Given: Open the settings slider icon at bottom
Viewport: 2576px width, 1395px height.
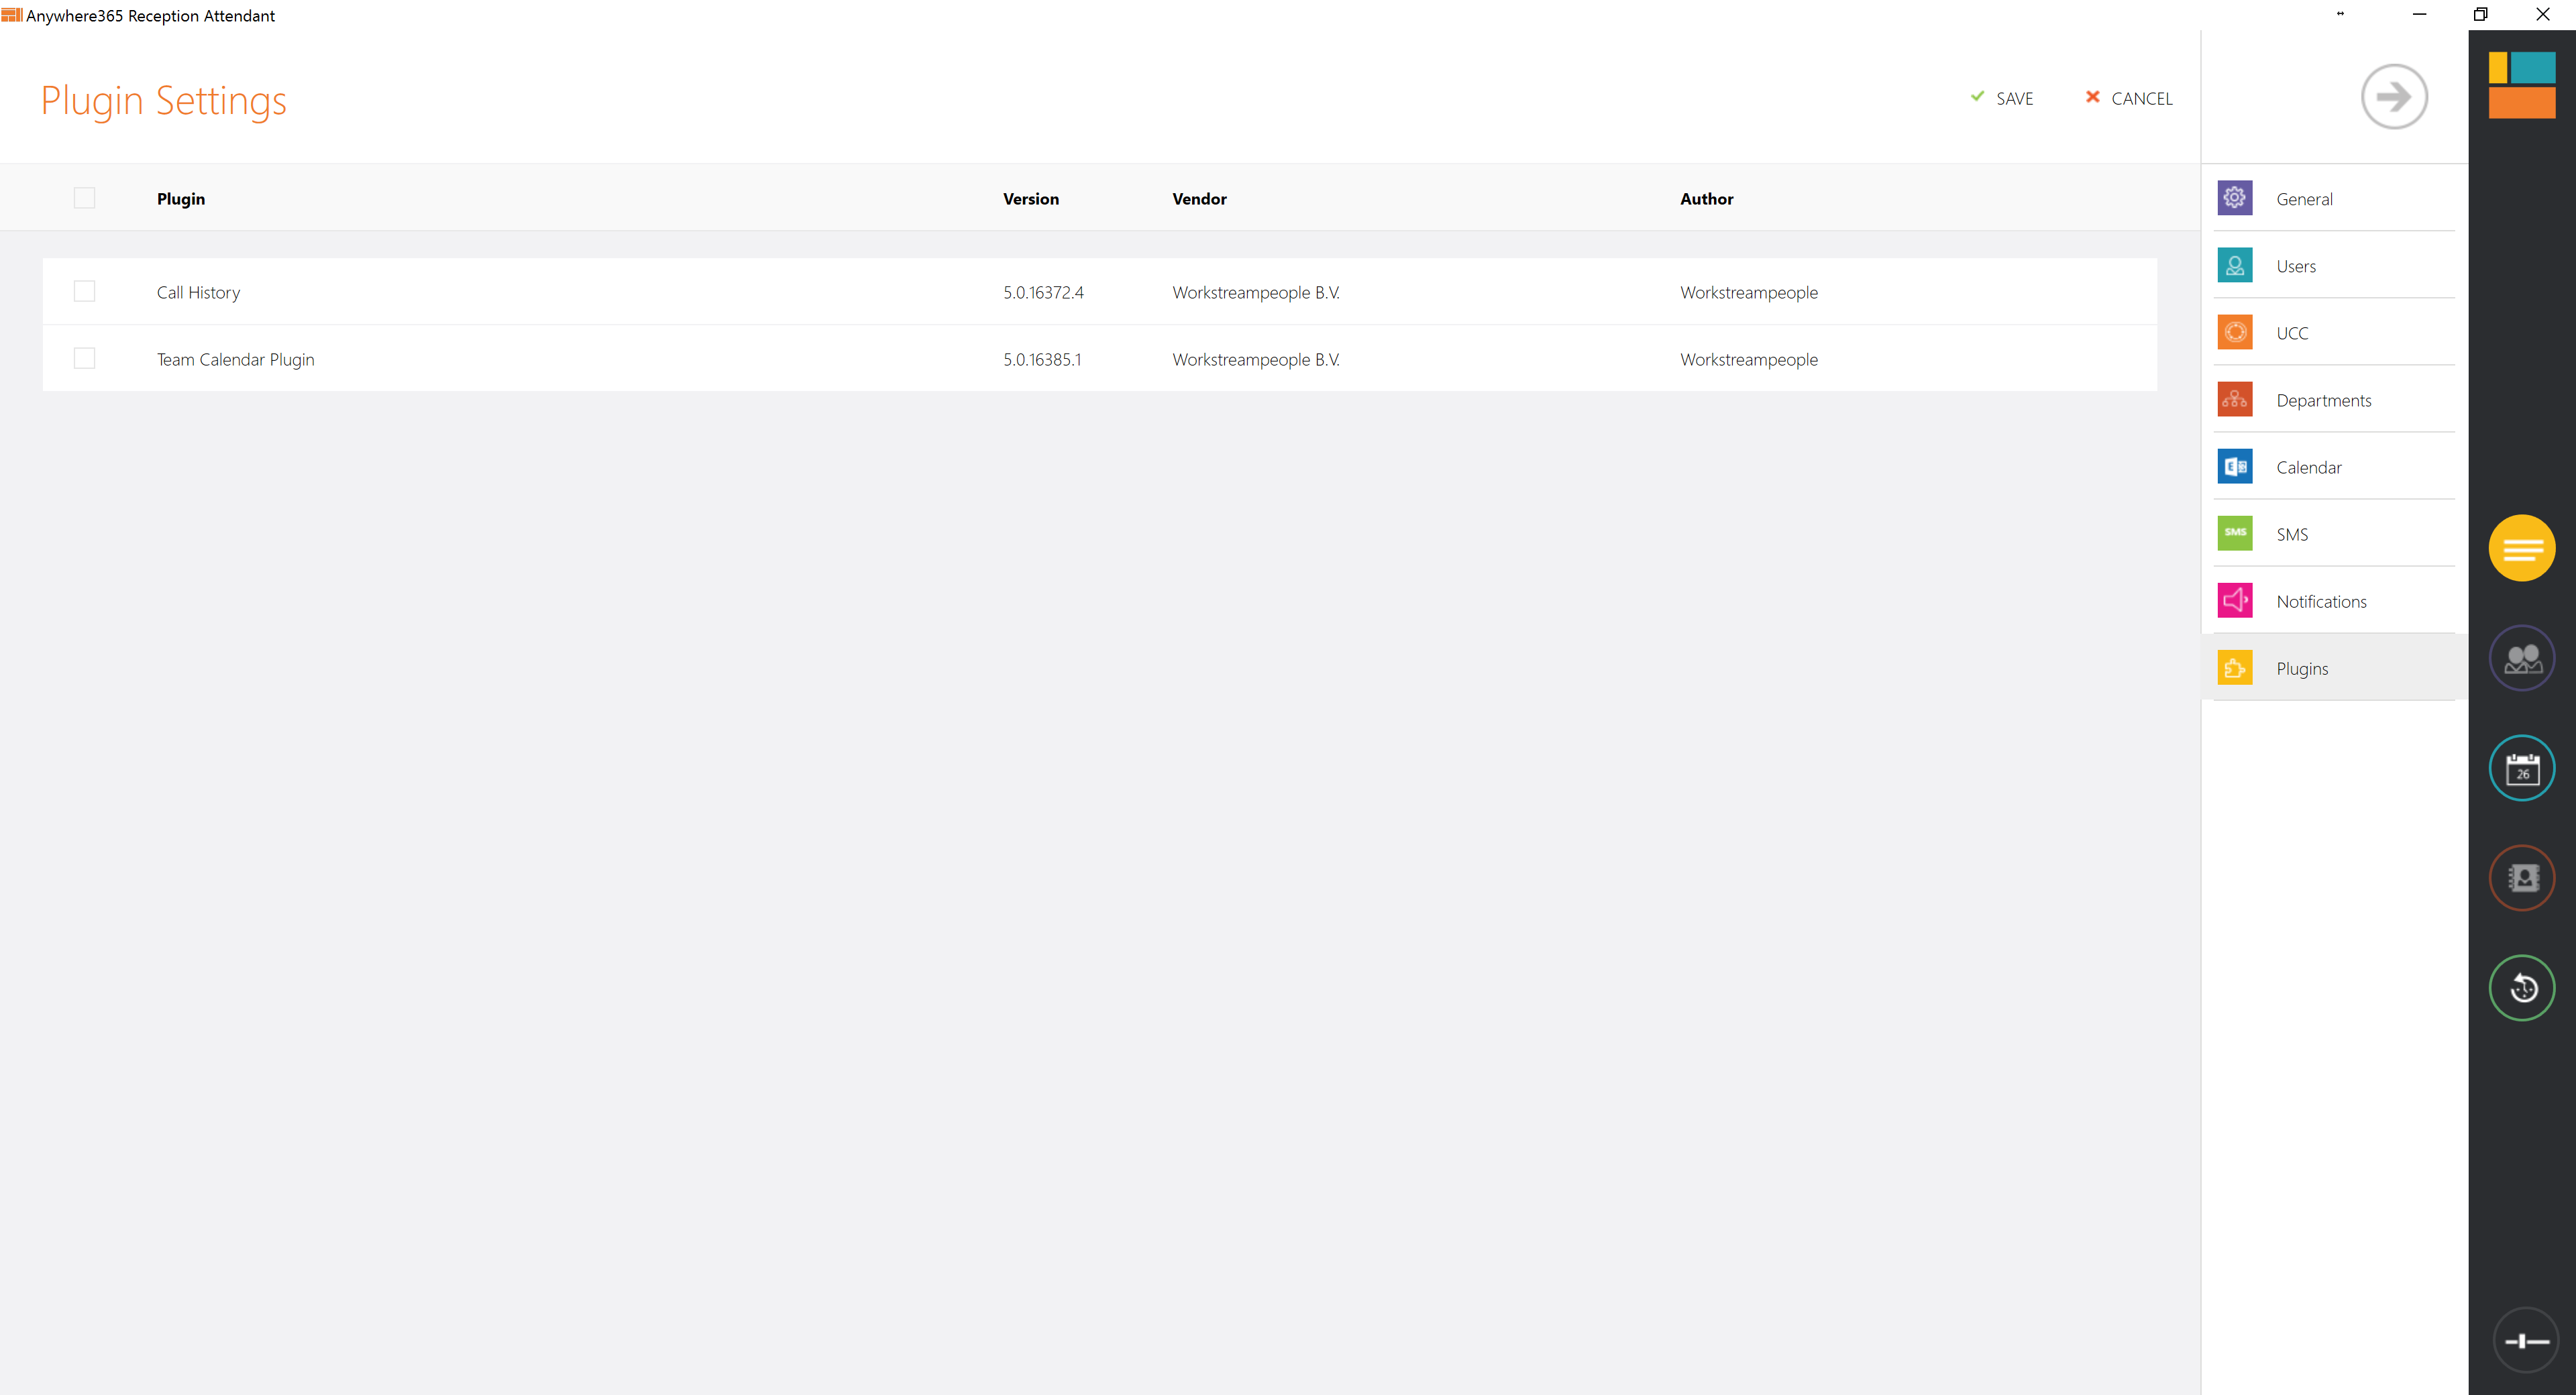Looking at the screenshot, I should click(2525, 1341).
